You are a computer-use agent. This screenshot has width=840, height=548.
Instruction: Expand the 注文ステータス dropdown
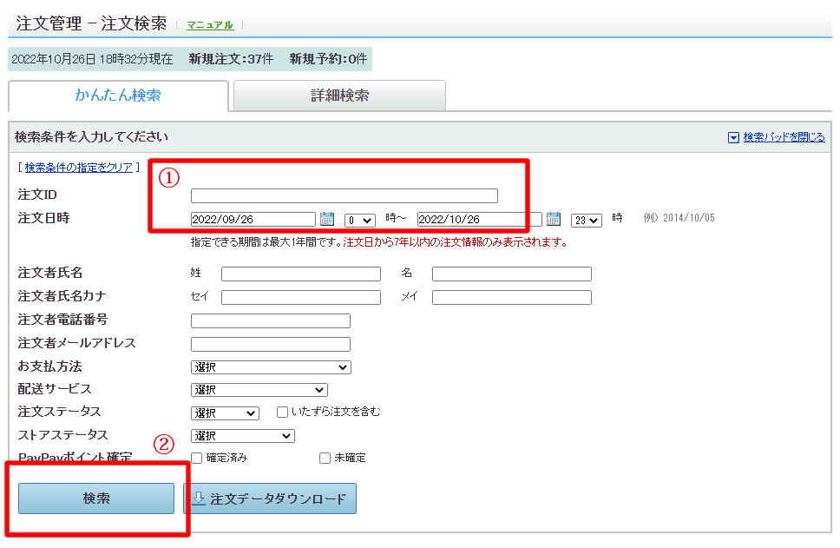(x=224, y=413)
